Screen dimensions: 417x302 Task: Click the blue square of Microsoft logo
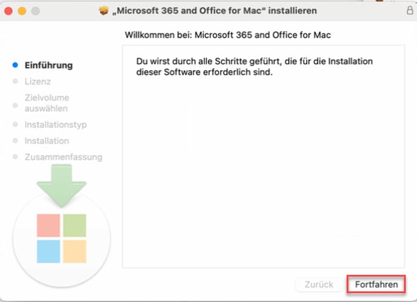click(x=48, y=252)
